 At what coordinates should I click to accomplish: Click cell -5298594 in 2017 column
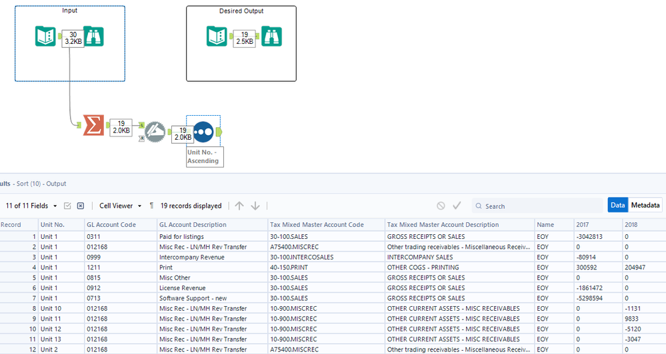pyautogui.click(x=598, y=298)
